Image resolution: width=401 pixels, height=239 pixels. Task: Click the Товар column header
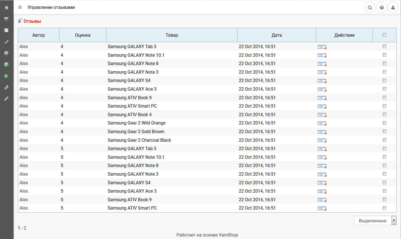pyautogui.click(x=171, y=35)
